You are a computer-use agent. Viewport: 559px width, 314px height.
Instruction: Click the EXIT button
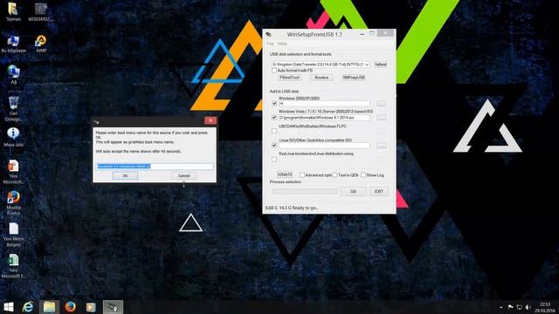[379, 191]
